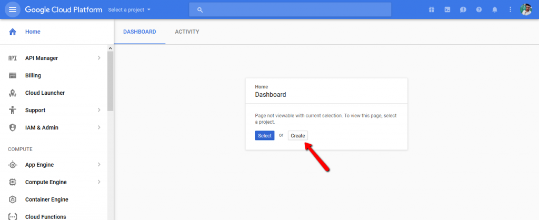Open Container Engine from the sidebar
Screen dimensions: 539x220
click(x=47, y=199)
